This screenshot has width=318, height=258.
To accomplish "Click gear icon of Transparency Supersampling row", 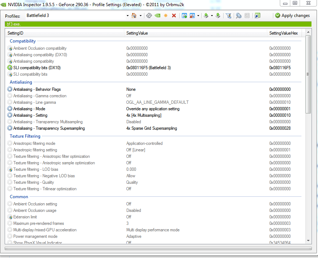I will coord(10,128).
